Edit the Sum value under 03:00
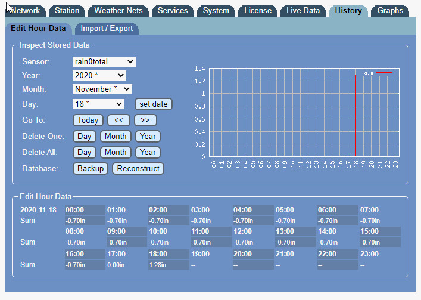 click(211, 221)
